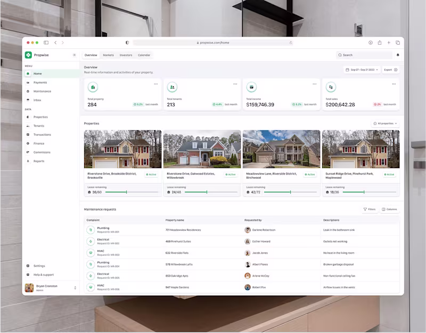Switch to the Markets tab
Image resolution: width=426 pixels, height=333 pixels.
point(109,55)
